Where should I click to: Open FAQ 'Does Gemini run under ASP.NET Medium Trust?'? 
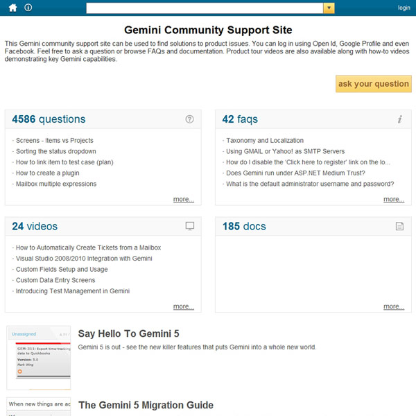[x=295, y=173]
